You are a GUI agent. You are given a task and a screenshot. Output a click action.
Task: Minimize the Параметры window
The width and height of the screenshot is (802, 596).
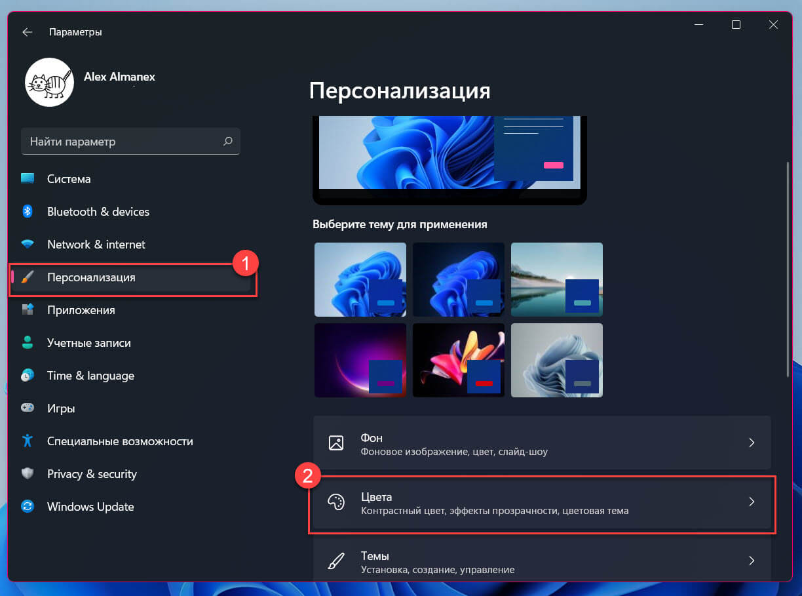[699, 25]
